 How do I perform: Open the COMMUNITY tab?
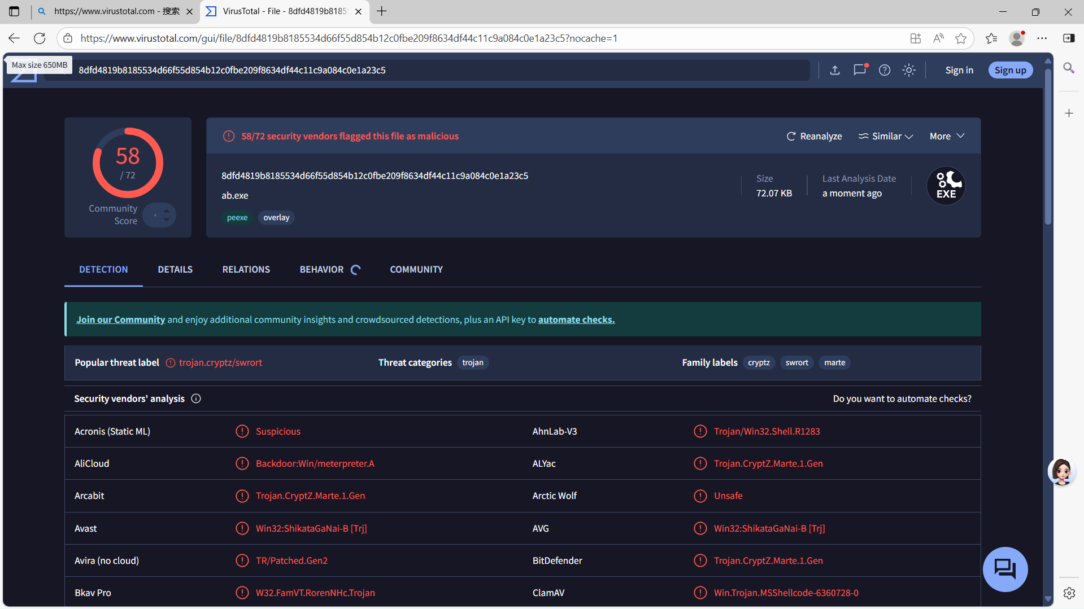pos(416,269)
